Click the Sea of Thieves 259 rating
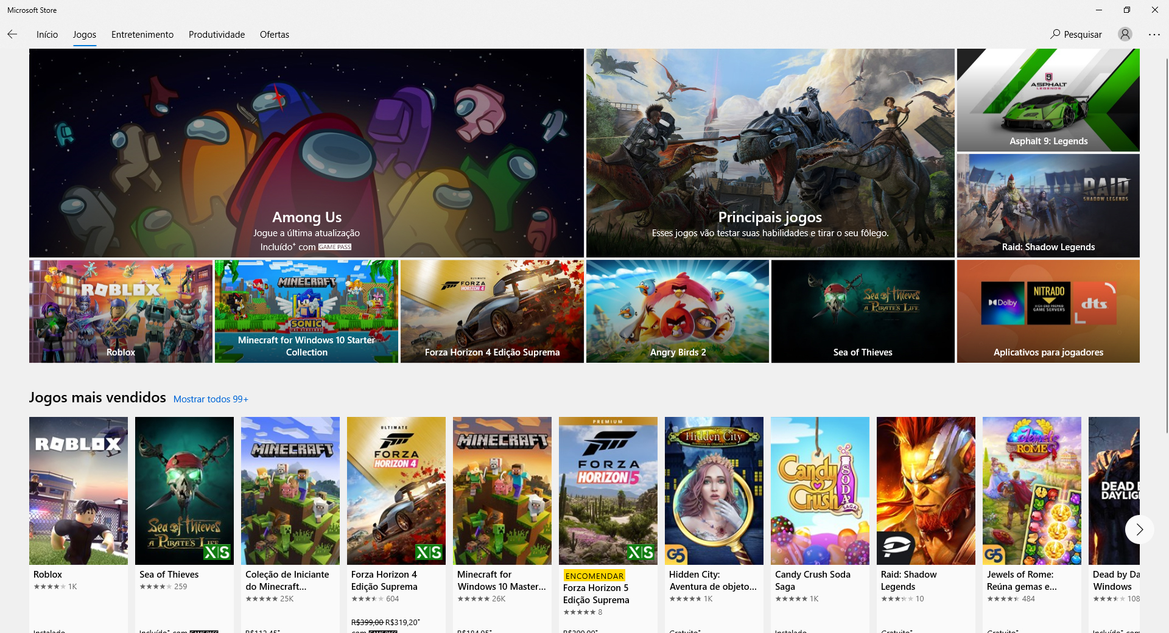The width and height of the screenshot is (1169, 633). tap(163, 587)
